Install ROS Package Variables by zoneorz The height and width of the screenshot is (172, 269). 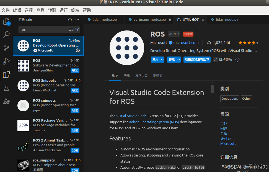click(75, 130)
